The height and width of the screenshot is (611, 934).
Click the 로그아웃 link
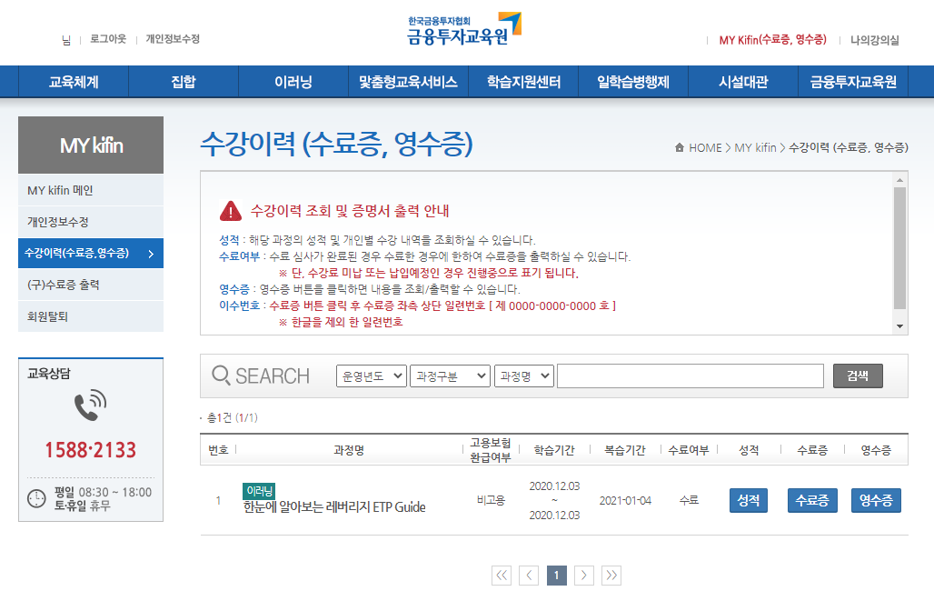[x=108, y=39]
